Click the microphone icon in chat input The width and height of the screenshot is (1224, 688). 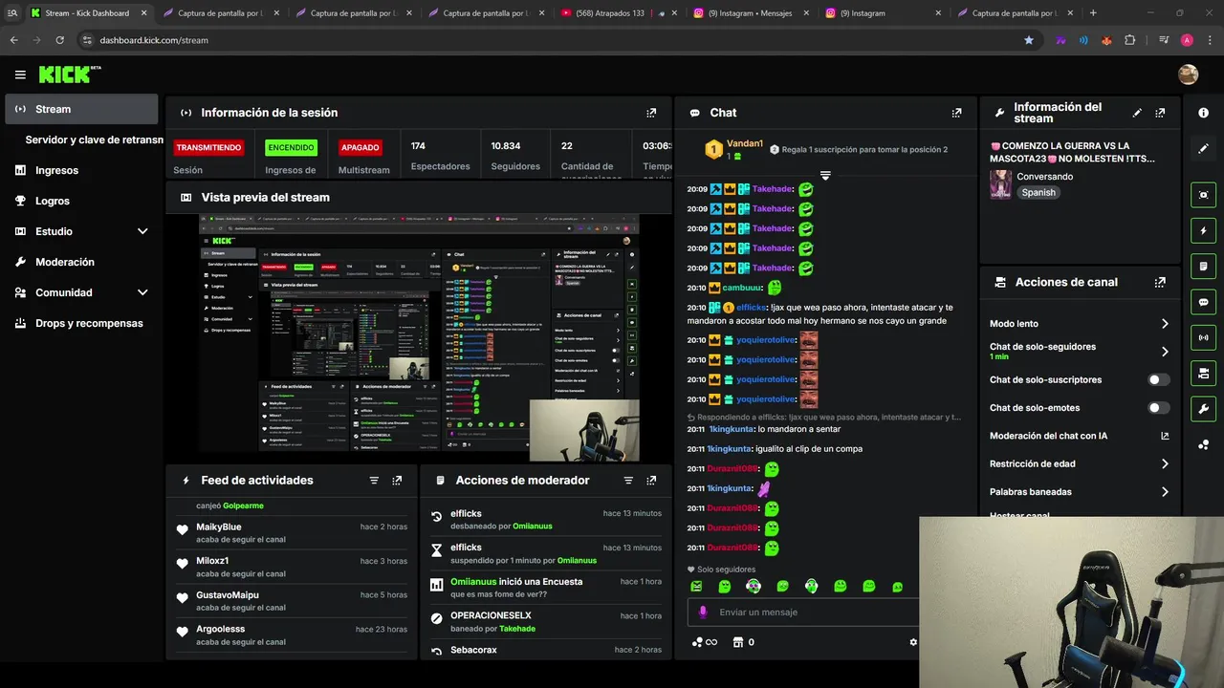pos(703,612)
